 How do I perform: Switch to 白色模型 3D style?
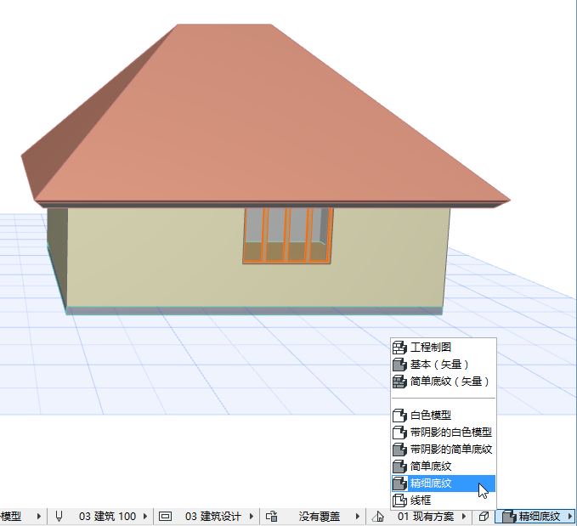(444, 416)
